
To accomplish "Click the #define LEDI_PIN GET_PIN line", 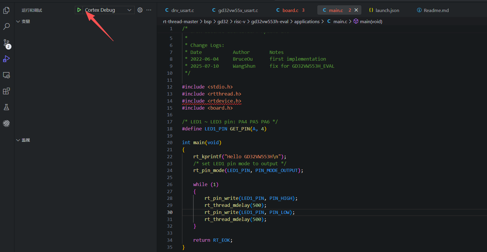I will [x=224, y=129].
